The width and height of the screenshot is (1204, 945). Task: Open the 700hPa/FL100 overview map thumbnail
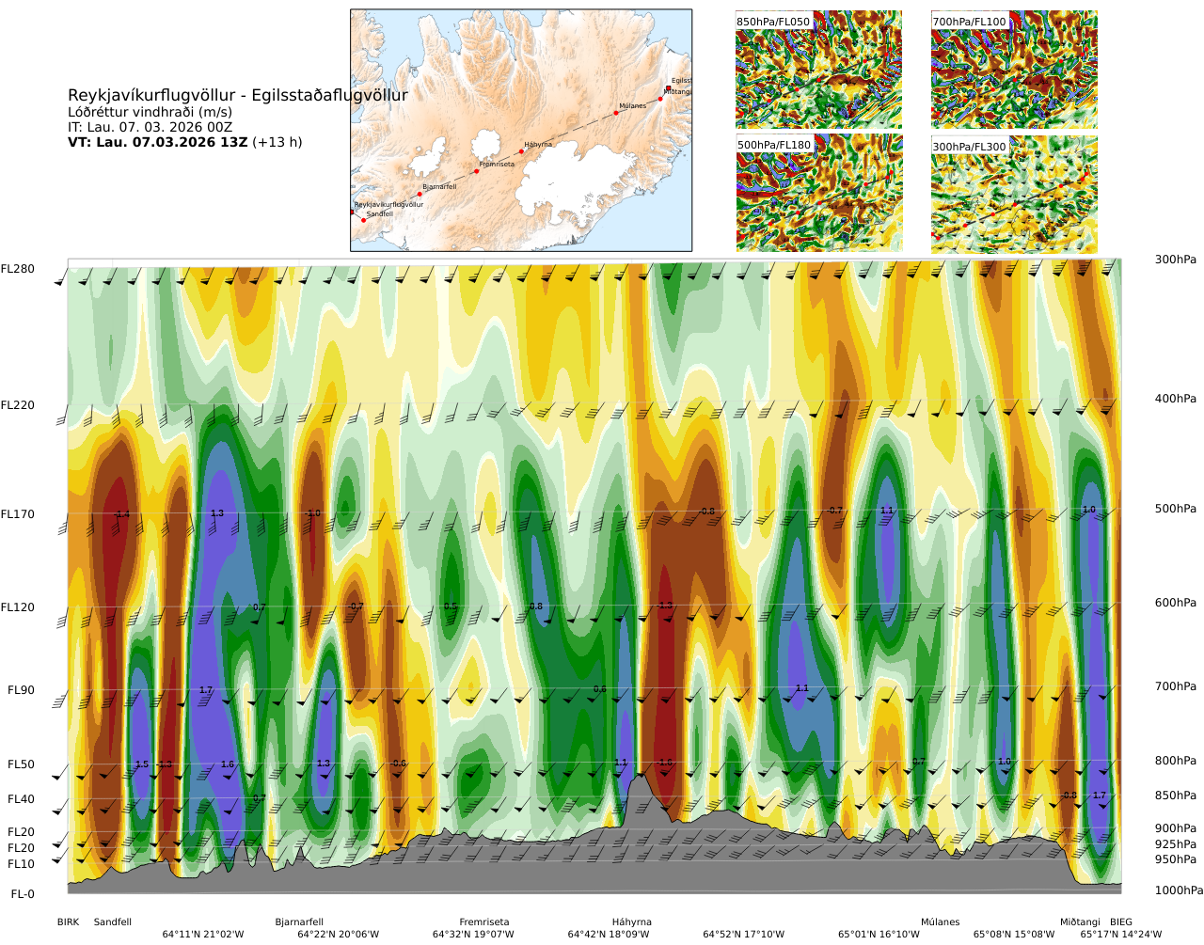pyautogui.click(x=1014, y=70)
